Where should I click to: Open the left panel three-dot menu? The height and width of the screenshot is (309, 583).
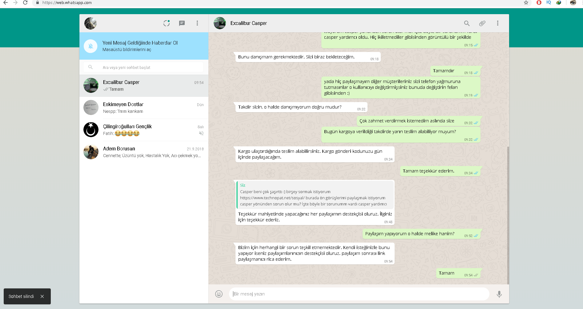pos(197,23)
